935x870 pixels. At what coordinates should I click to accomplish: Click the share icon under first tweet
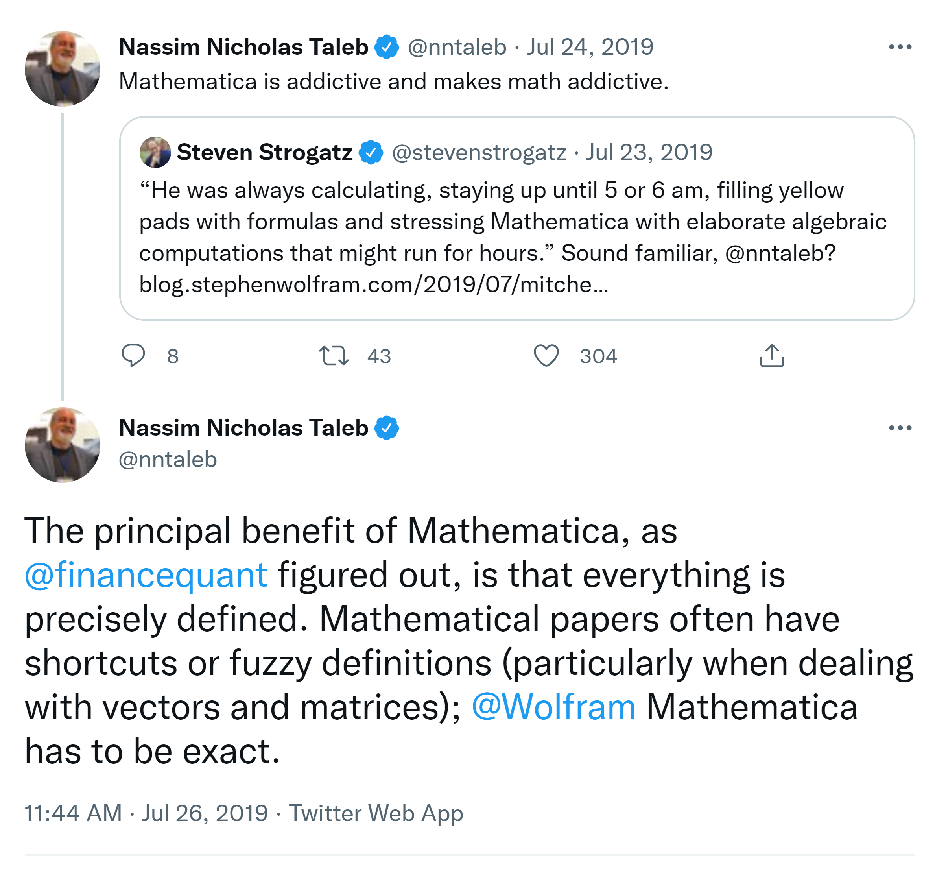pyautogui.click(x=772, y=356)
